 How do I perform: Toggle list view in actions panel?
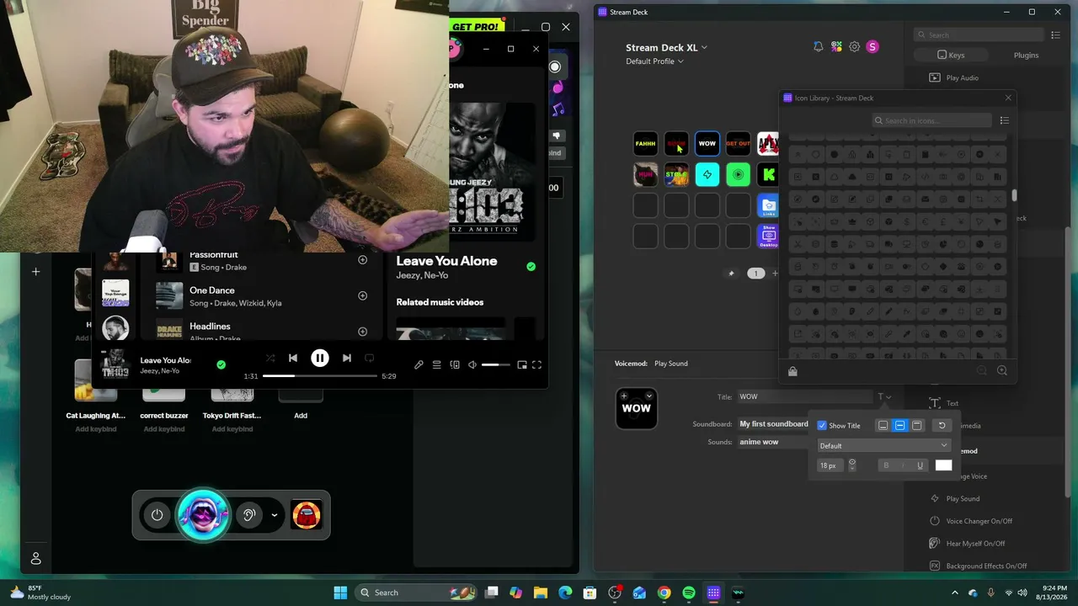point(1055,35)
